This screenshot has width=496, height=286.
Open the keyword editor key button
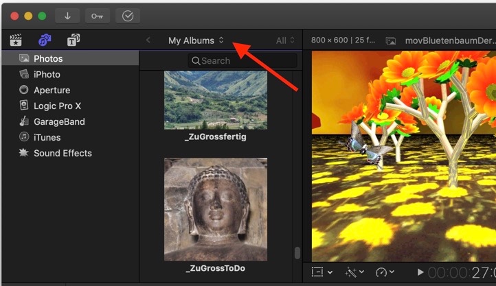pos(97,16)
